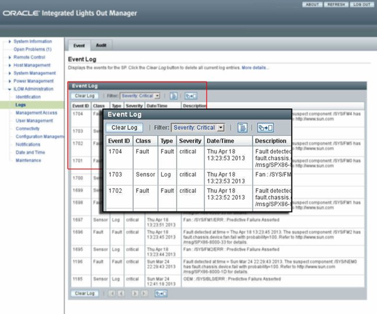Viewport: 377px width, 314px height.
Task: Open Date and Time in navigation
Action: click(x=30, y=153)
